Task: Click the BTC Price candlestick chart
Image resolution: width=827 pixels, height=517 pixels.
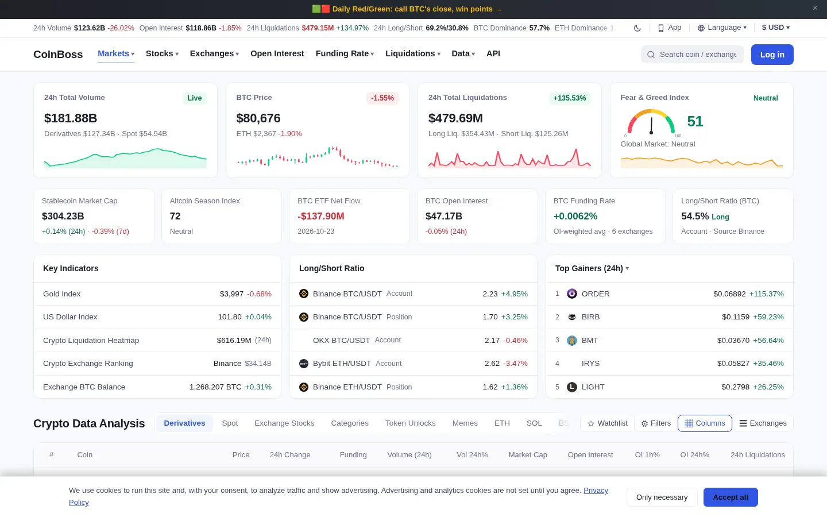Action: 318,156
